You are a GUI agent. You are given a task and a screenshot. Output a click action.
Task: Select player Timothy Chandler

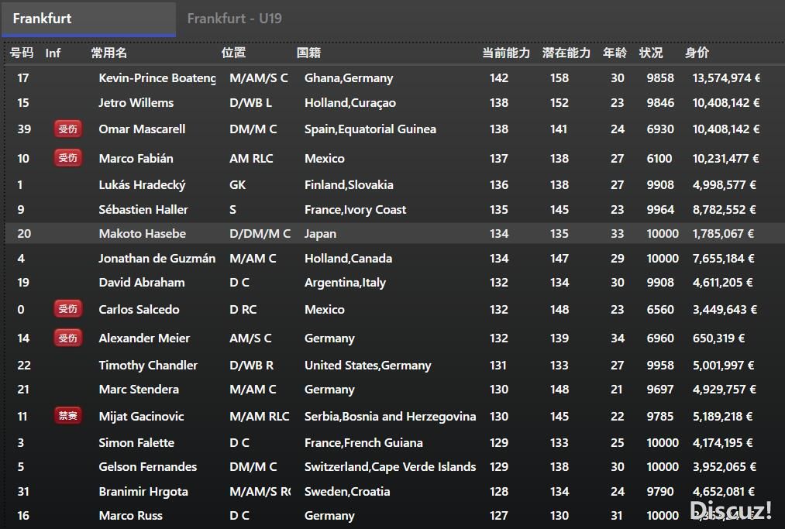pos(148,366)
